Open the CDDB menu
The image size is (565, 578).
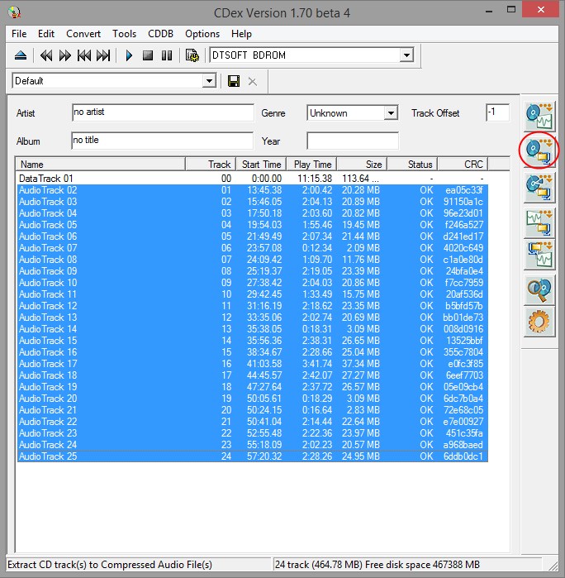point(160,34)
